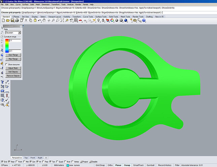Click the Auto Range button
The width and height of the screenshot is (217, 167).
13,55
